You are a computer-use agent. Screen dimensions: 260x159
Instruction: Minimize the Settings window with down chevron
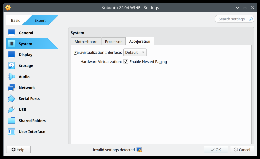click(x=237, y=7)
